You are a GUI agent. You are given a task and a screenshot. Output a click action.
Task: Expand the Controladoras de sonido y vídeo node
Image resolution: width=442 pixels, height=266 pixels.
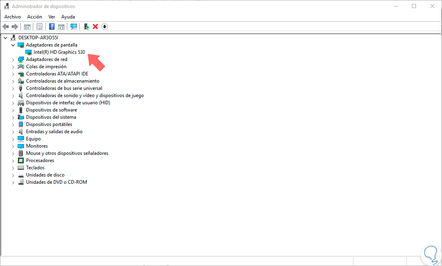pos(13,95)
